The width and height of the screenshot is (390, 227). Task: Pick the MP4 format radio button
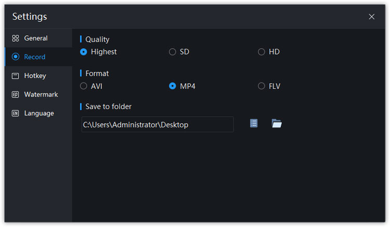click(x=173, y=86)
